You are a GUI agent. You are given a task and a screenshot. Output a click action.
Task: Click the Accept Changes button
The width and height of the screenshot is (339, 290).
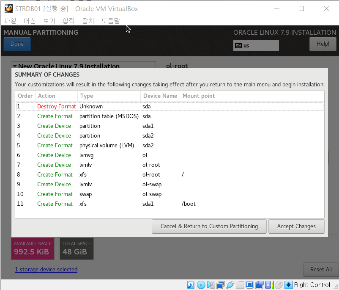coord(296,226)
